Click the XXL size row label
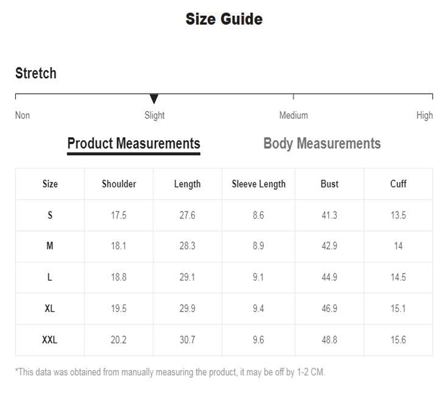 [x=50, y=340]
